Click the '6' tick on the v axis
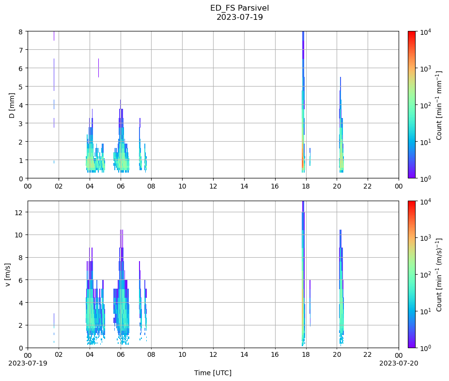Screen dimensions: 449x381 click(21, 280)
